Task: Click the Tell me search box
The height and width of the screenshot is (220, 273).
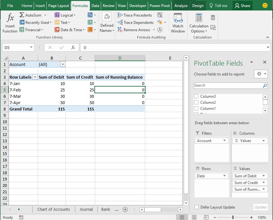Action: [x=218, y=6]
